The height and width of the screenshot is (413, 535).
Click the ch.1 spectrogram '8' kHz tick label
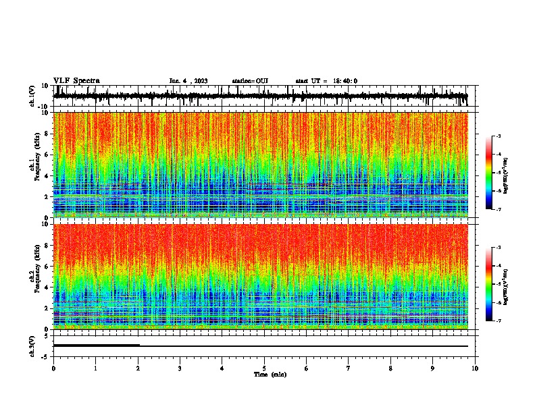(47, 134)
